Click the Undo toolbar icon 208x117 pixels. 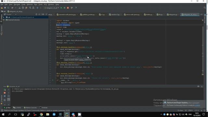coord(12,8)
